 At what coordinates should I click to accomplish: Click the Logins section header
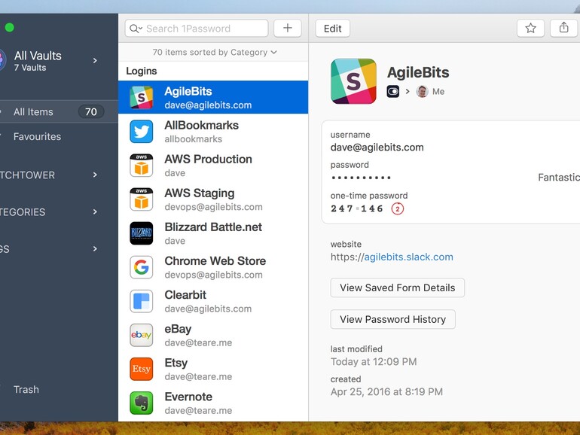[142, 71]
